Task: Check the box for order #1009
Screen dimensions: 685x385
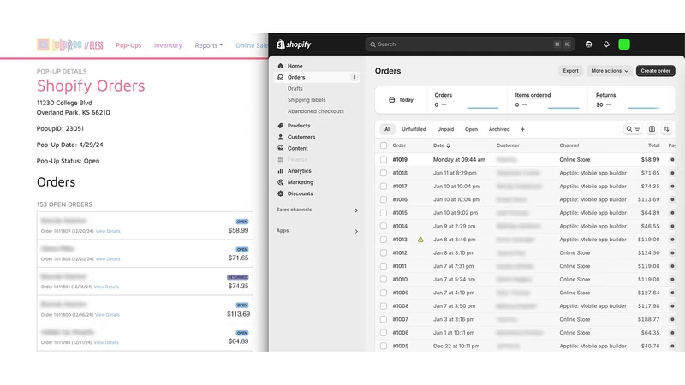Action: coord(383,293)
